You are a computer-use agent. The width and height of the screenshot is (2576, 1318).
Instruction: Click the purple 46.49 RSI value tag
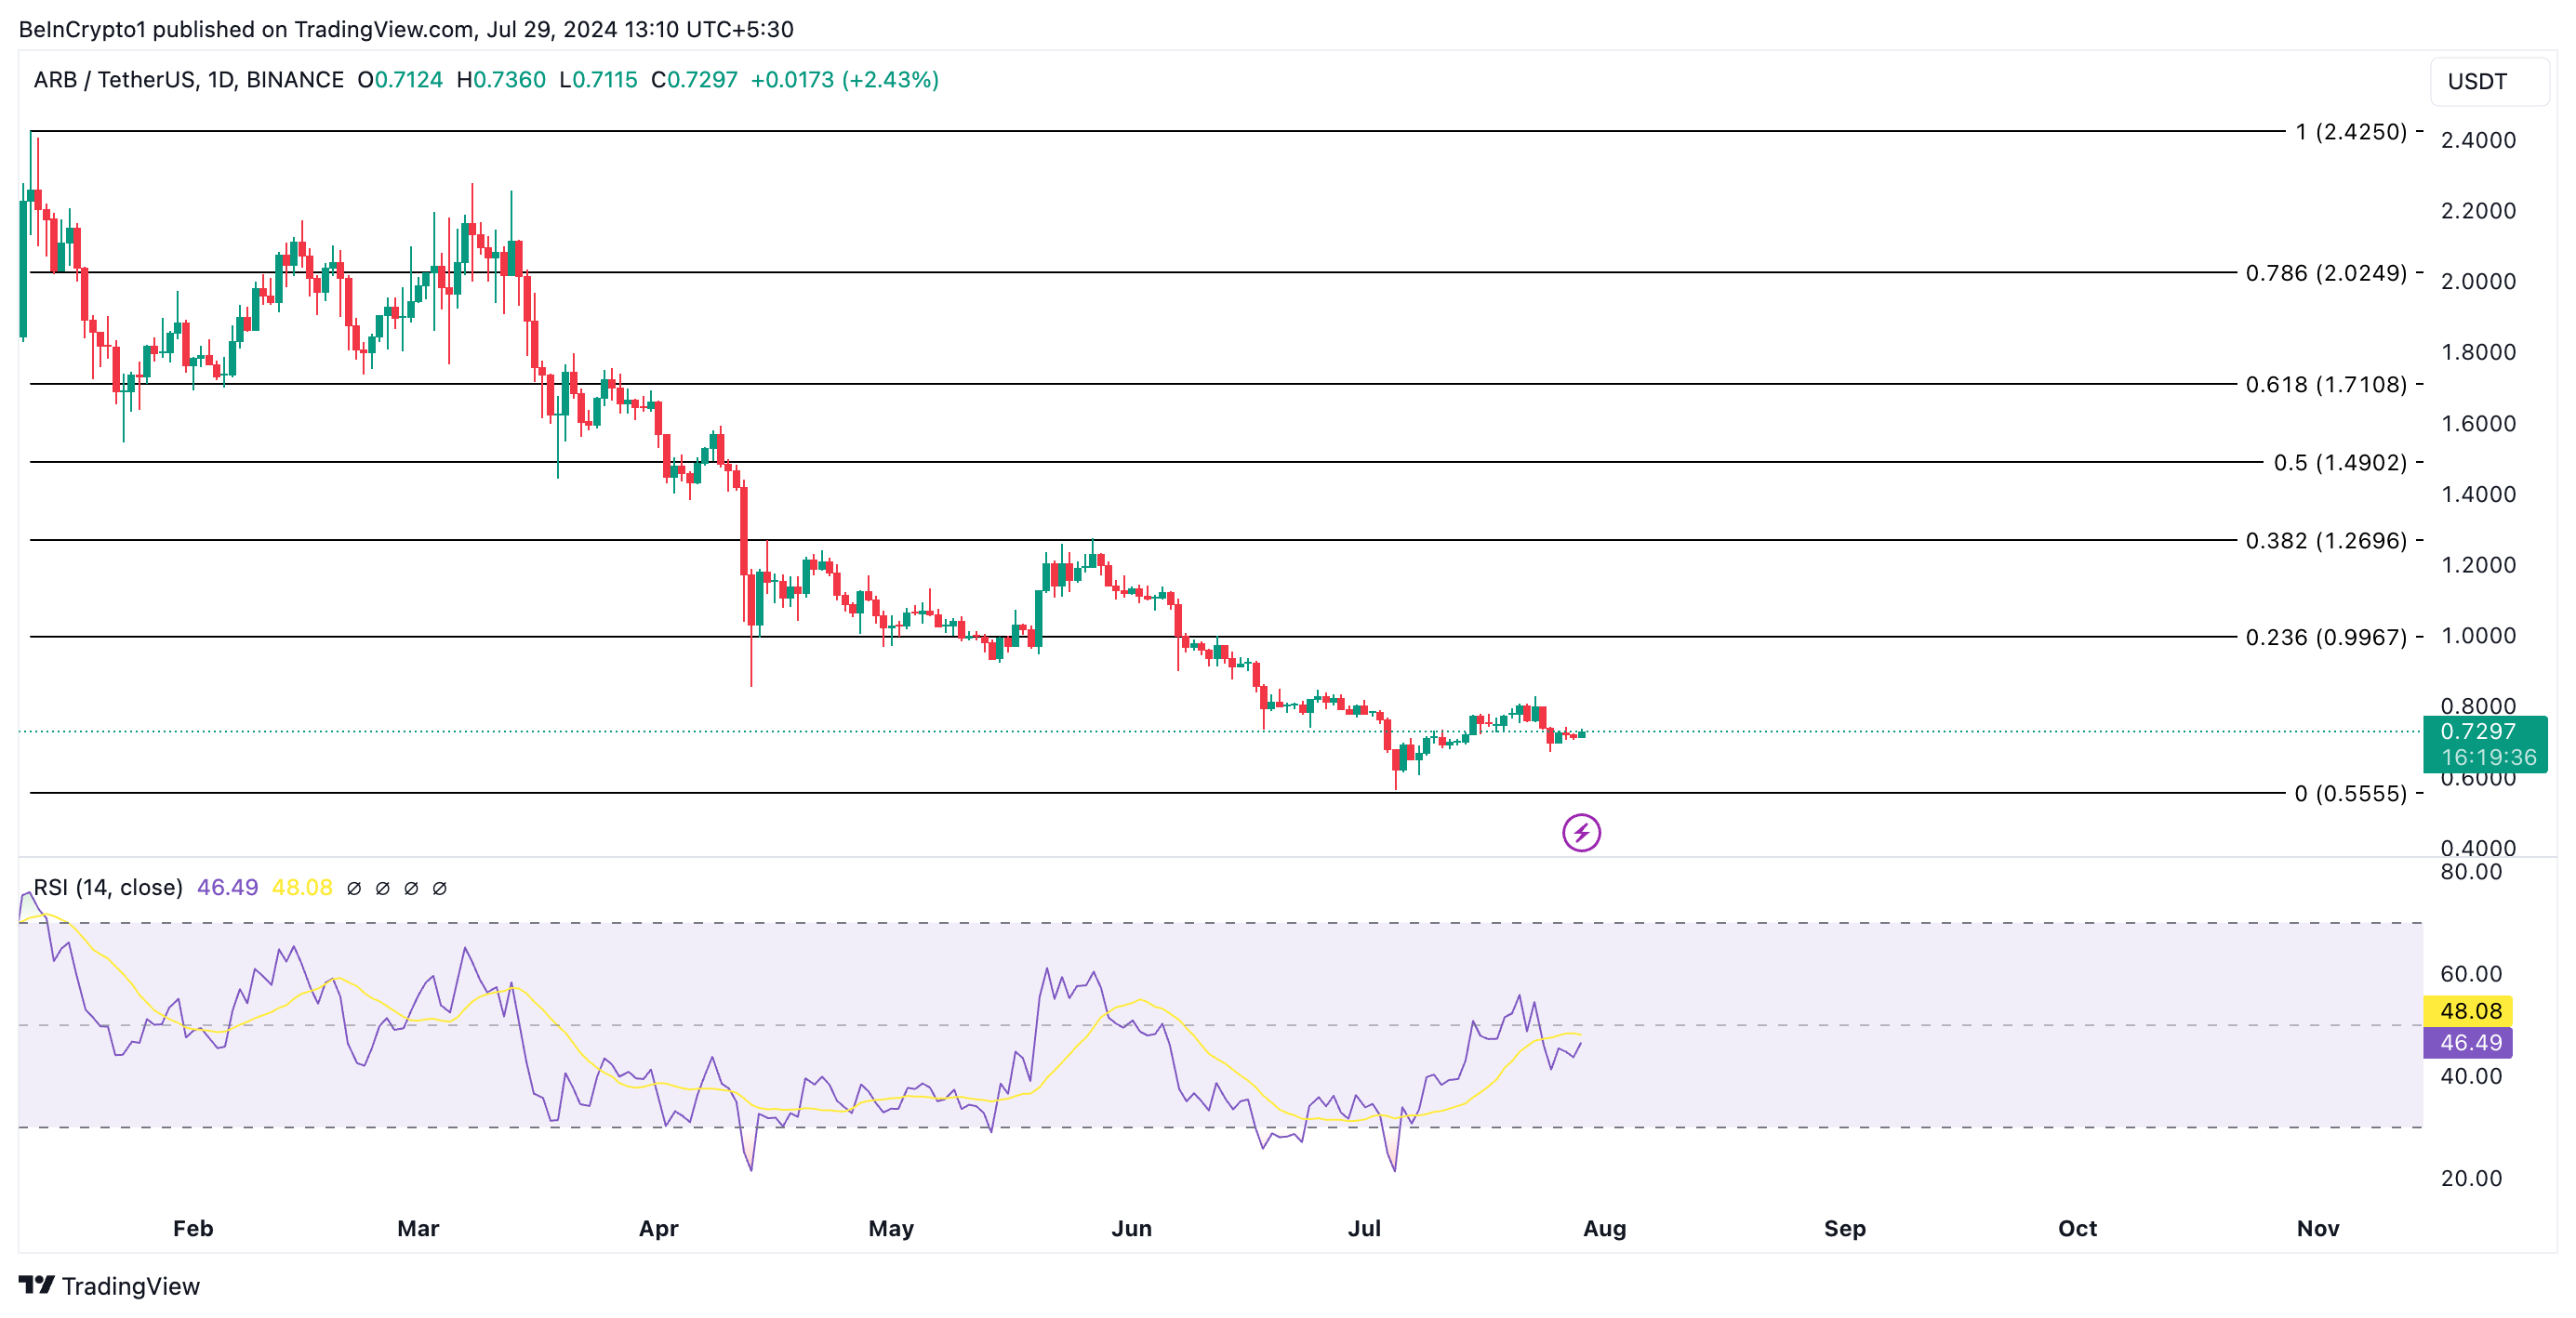click(2468, 1043)
